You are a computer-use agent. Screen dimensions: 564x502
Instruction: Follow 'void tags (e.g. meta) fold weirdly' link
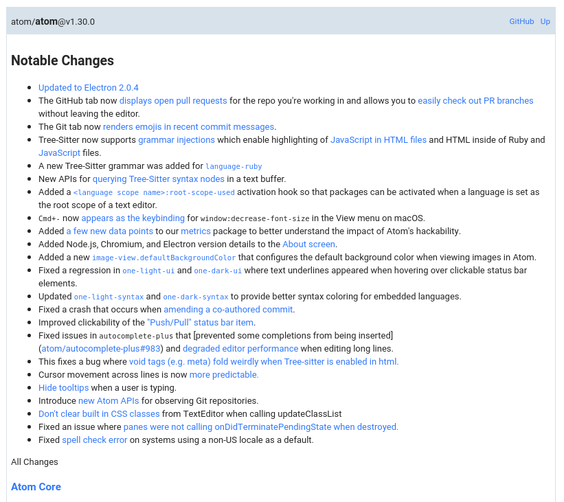(264, 362)
